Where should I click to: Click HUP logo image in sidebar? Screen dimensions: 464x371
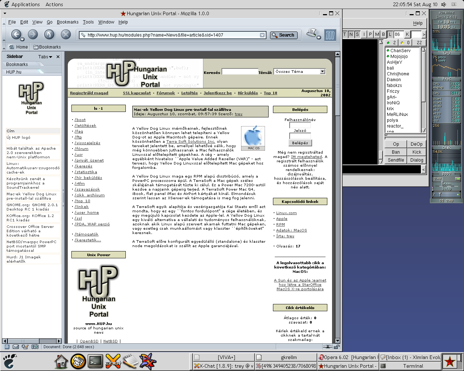coord(32,98)
